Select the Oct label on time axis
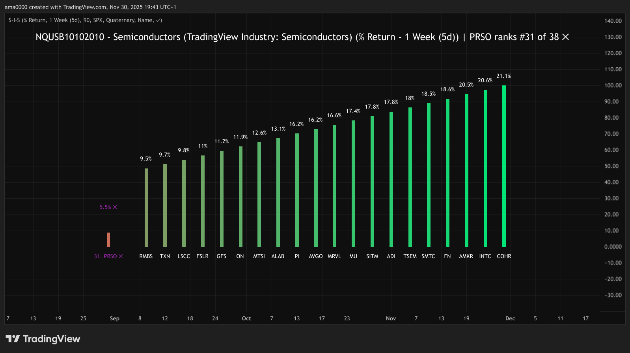The image size is (630, 353). [246, 318]
